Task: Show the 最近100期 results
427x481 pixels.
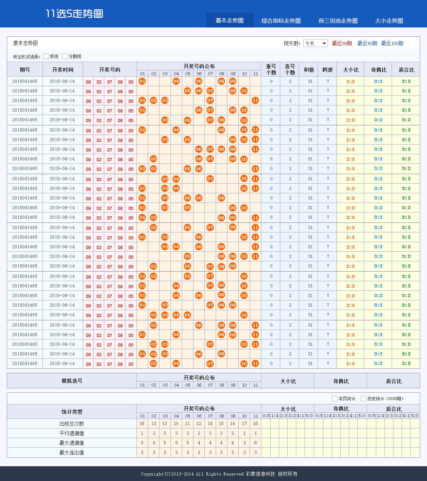Action: 392,43
